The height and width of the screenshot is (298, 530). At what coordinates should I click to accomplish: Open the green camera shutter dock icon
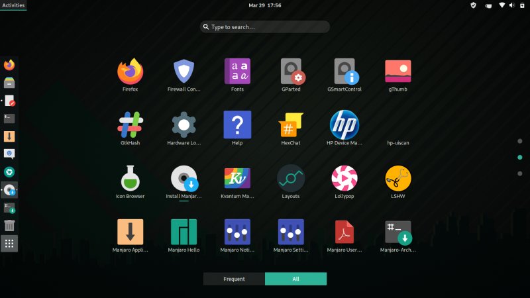(9, 172)
